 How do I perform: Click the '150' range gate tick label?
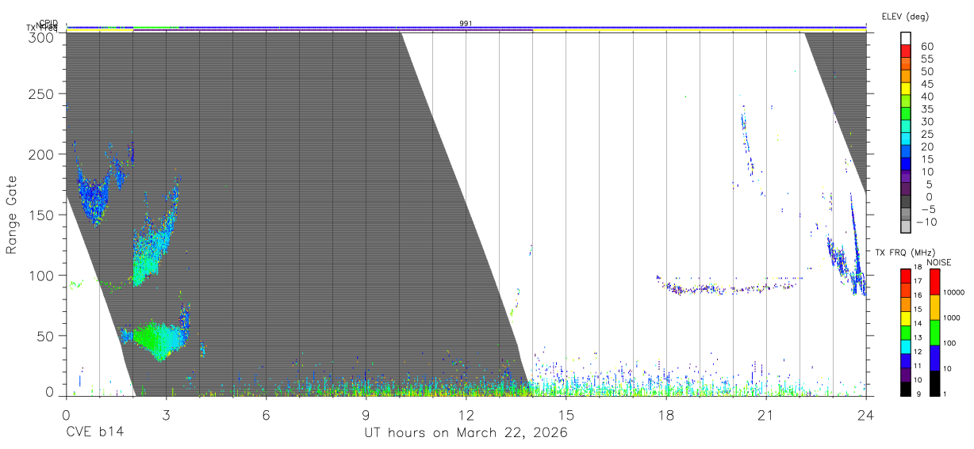[43, 215]
